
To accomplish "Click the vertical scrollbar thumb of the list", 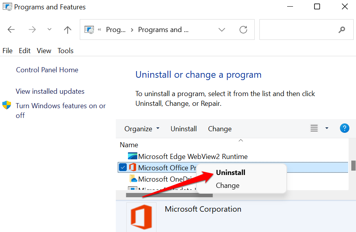I will click(353, 165).
